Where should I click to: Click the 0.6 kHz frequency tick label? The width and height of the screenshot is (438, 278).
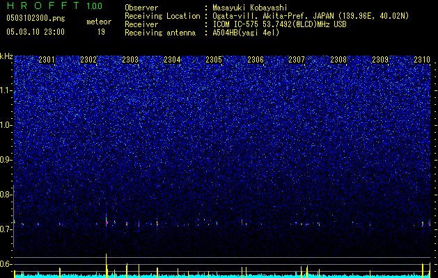[x=6, y=264]
